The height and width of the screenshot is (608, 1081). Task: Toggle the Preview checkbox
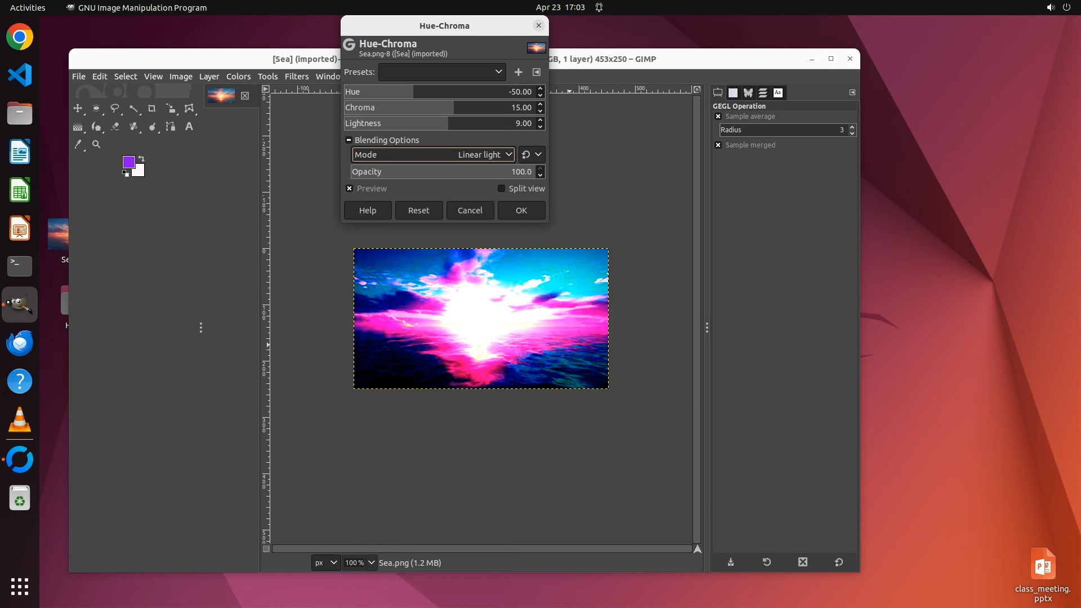tap(350, 189)
